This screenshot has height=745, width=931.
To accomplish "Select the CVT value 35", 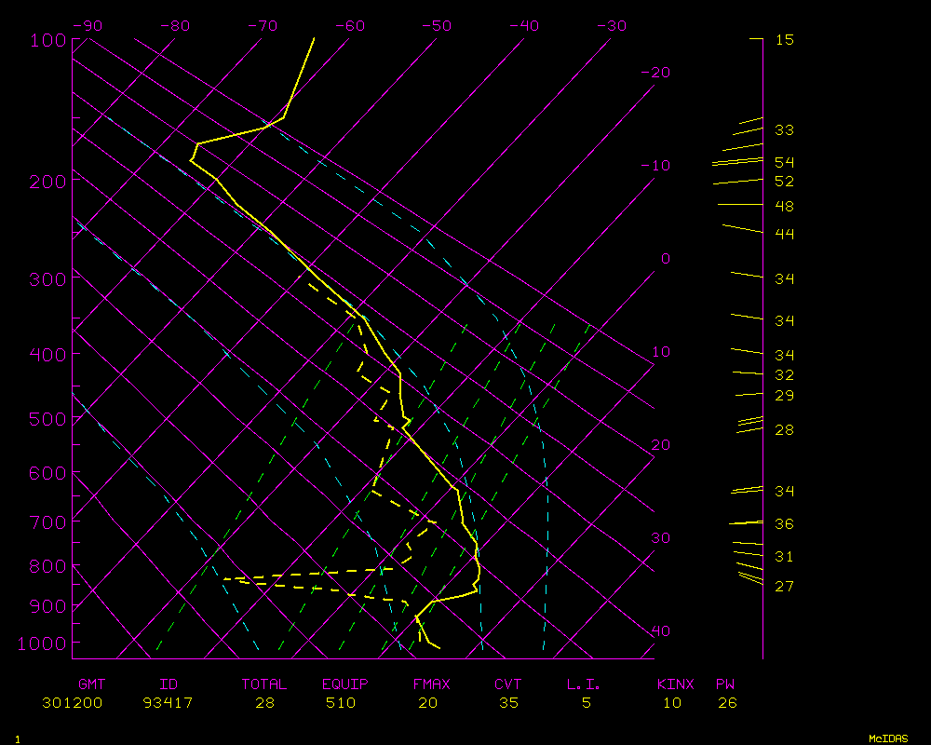I will [x=508, y=703].
